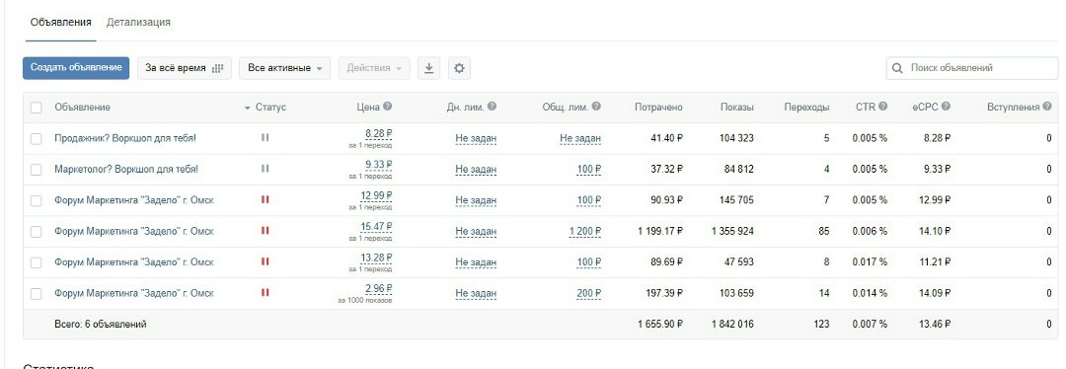1066x369 pixels.
Task: Click help icon next to Дн. лим.
Action: pyautogui.click(x=492, y=107)
